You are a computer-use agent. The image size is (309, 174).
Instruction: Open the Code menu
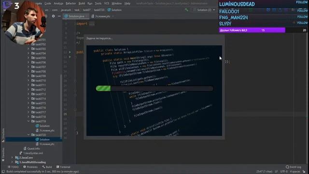point(48,3)
